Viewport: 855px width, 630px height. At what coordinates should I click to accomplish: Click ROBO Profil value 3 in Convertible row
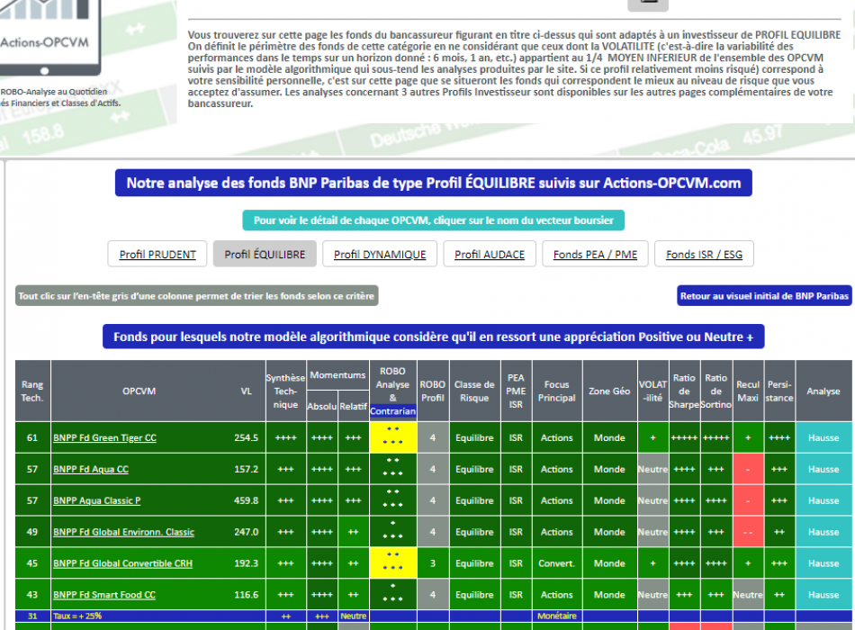pyautogui.click(x=432, y=563)
